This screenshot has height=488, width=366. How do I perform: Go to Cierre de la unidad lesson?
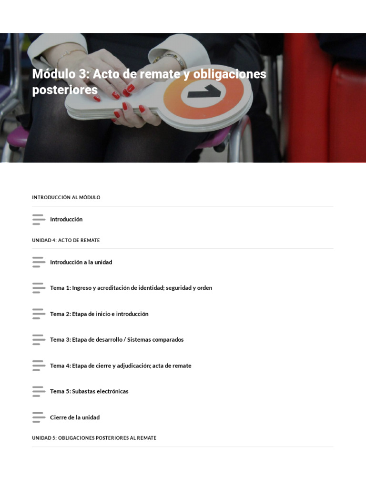pos(75,417)
